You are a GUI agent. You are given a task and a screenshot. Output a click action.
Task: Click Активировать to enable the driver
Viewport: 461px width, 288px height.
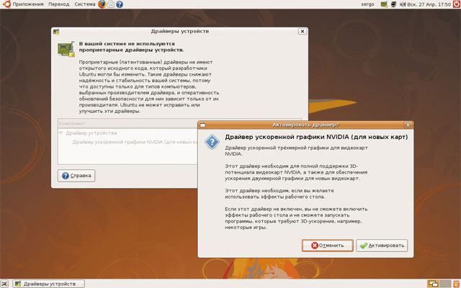(382, 246)
